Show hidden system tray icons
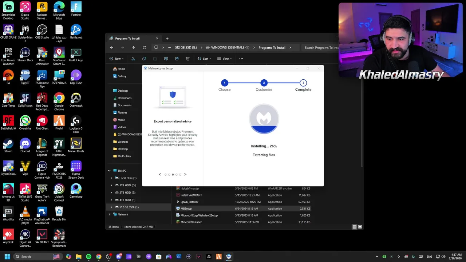Image resolution: width=466 pixels, height=262 pixels. click(x=377, y=257)
